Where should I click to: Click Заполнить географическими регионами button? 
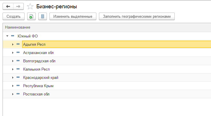[137, 16]
